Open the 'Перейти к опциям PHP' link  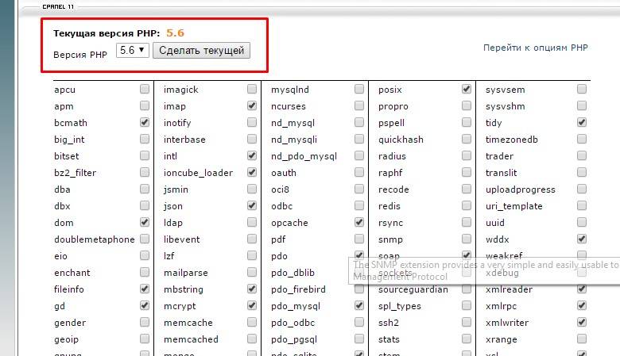[536, 48]
